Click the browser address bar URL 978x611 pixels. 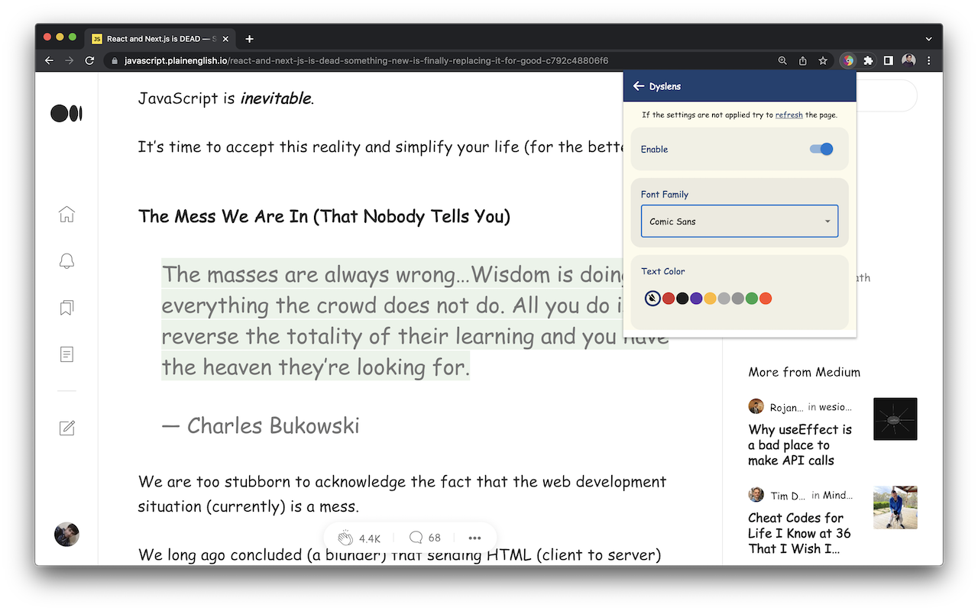point(367,60)
